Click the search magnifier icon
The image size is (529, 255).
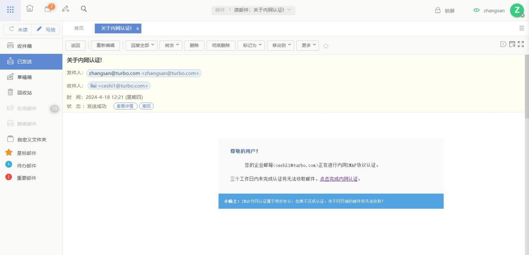pyautogui.click(x=84, y=9)
